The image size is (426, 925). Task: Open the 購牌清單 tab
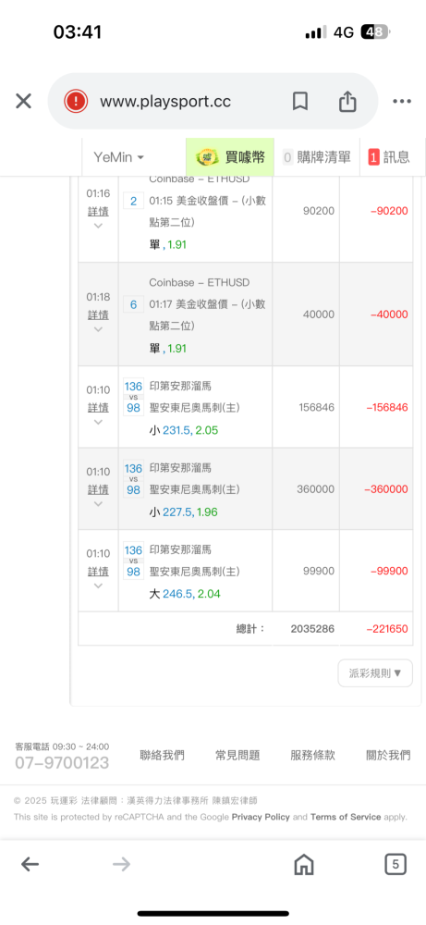click(317, 157)
